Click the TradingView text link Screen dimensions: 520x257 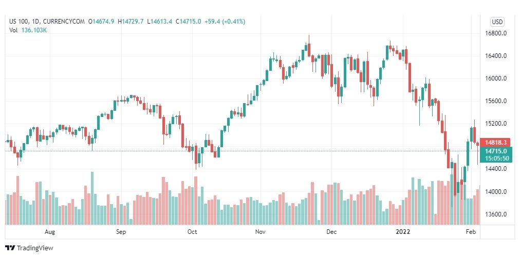point(35,248)
